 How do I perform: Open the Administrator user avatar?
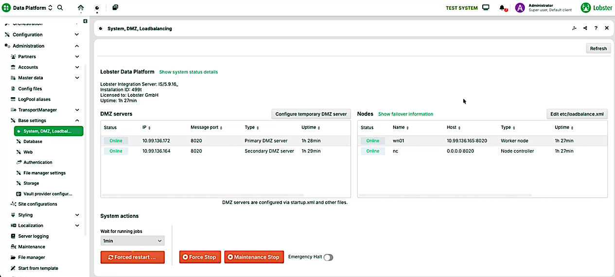click(520, 8)
